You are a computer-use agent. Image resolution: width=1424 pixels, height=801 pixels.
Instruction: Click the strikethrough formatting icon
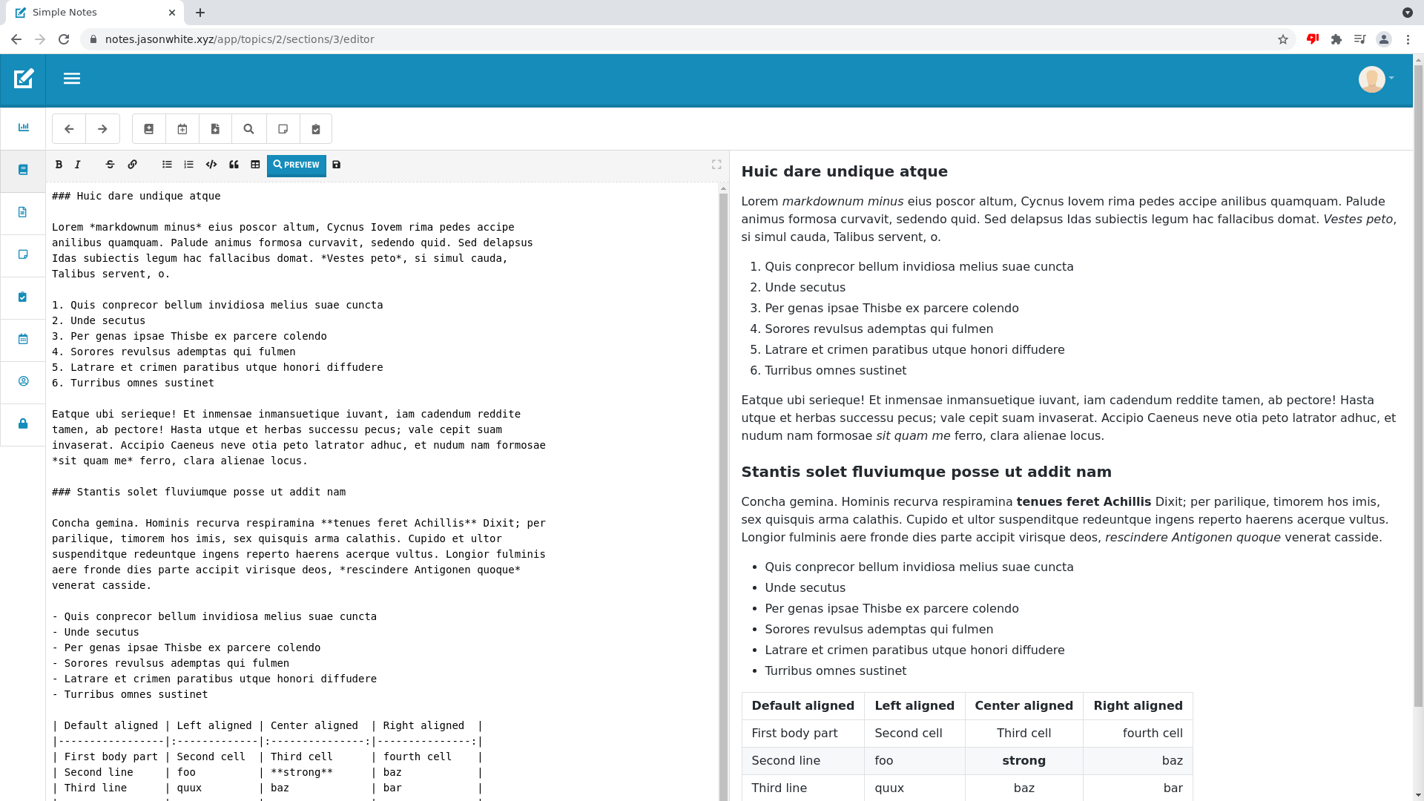coord(110,165)
